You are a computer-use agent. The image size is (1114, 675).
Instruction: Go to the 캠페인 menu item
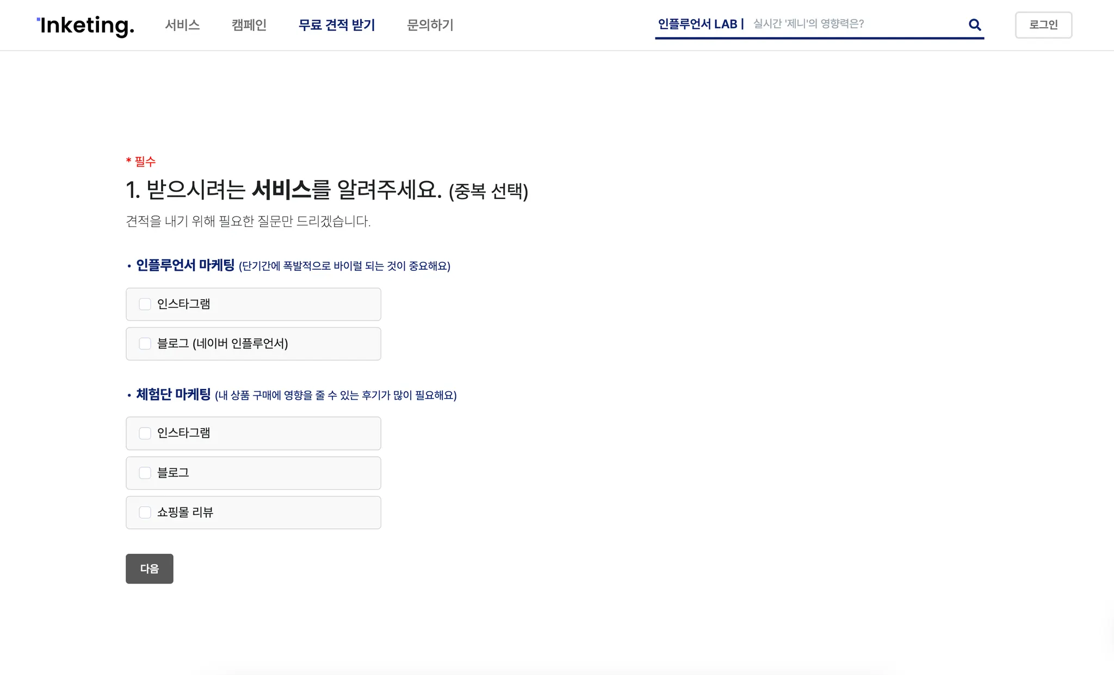click(249, 25)
